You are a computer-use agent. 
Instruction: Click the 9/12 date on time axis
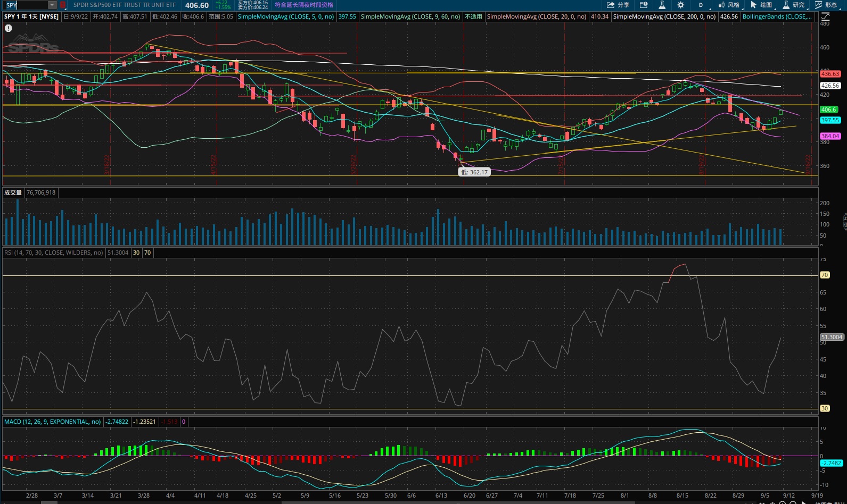(x=788, y=495)
